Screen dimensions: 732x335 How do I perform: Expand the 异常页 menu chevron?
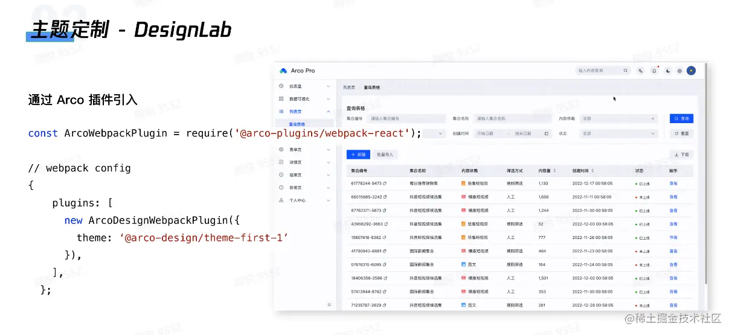329,187
